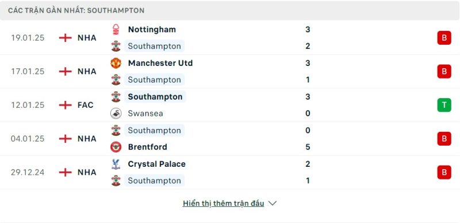Click the 'Các trận gần nhất: Southampton' header
460x223 pixels.
click(x=76, y=10)
